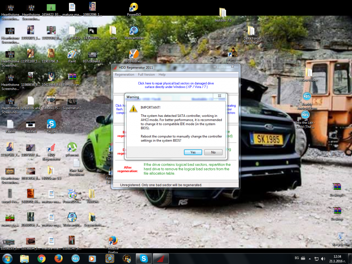Screen dimensions: 352x264
Task: Select Delta Force Black Hawk folder icon
Action: (251, 35)
